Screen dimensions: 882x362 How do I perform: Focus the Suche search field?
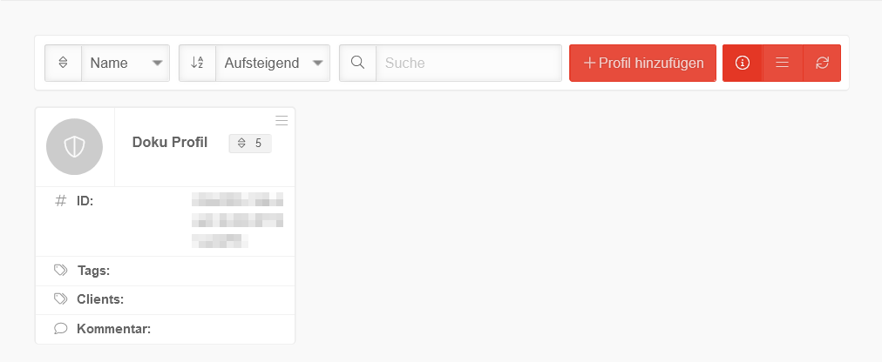tap(469, 63)
